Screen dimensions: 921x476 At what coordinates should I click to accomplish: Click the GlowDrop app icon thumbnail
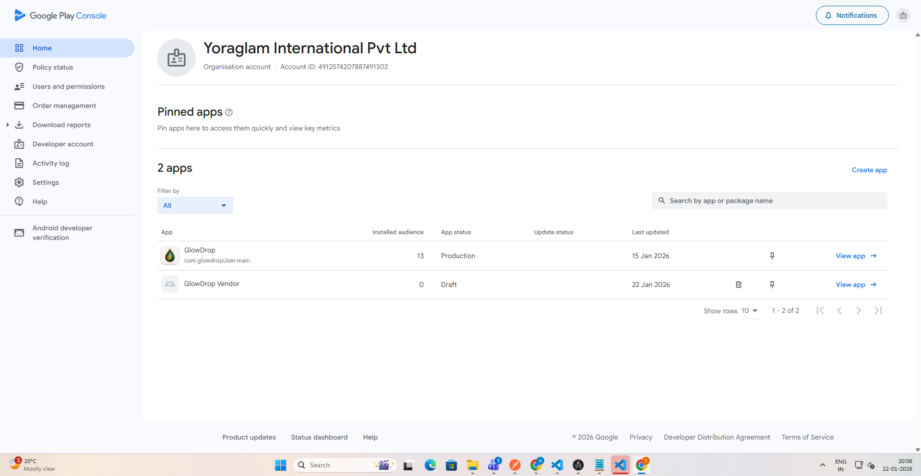[x=170, y=255]
